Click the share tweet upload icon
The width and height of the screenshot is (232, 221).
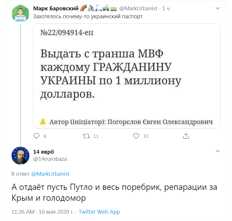pos(186,136)
